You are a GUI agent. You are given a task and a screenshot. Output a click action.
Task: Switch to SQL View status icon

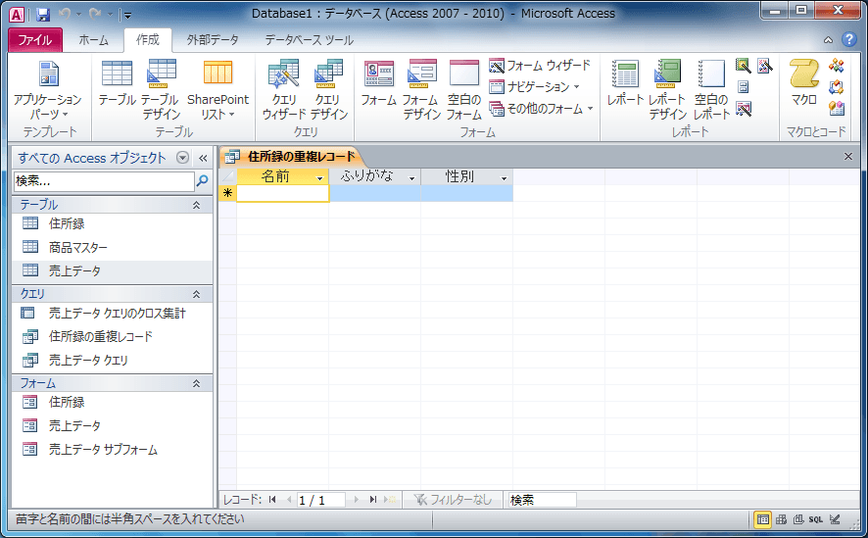(815, 519)
